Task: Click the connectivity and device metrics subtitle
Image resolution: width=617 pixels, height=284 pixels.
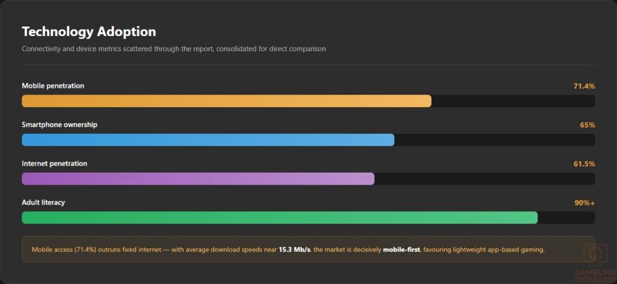Action: pyautogui.click(x=174, y=49)
